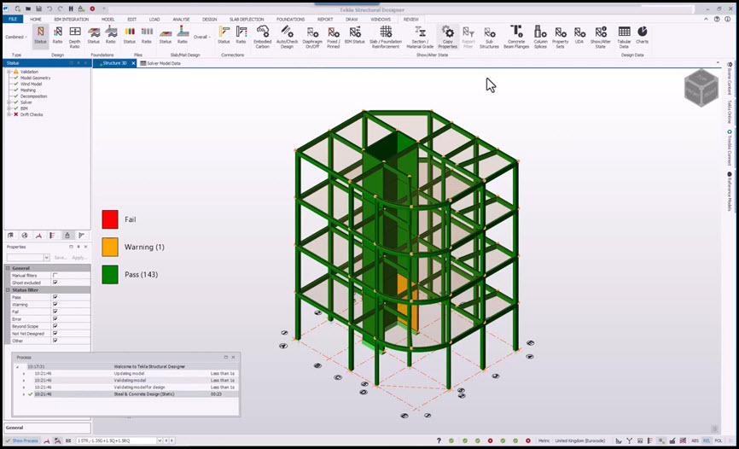
Task: Click the Copy Properties icon
Action: click(447, 37)
